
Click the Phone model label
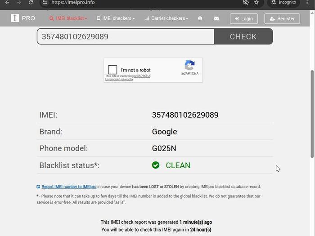click(x=63, y=148)
